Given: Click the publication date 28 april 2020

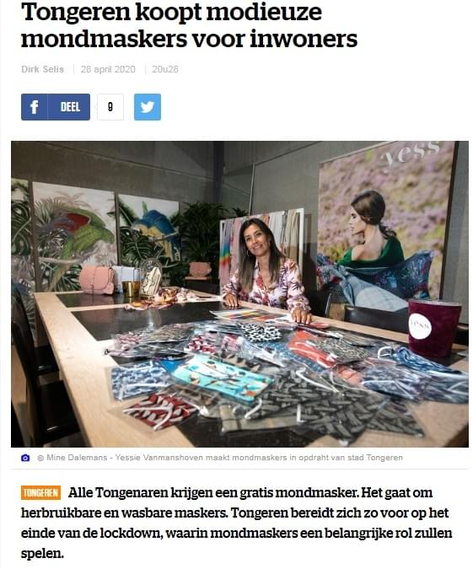Looking at the screenshot, I should pos(108,69).
